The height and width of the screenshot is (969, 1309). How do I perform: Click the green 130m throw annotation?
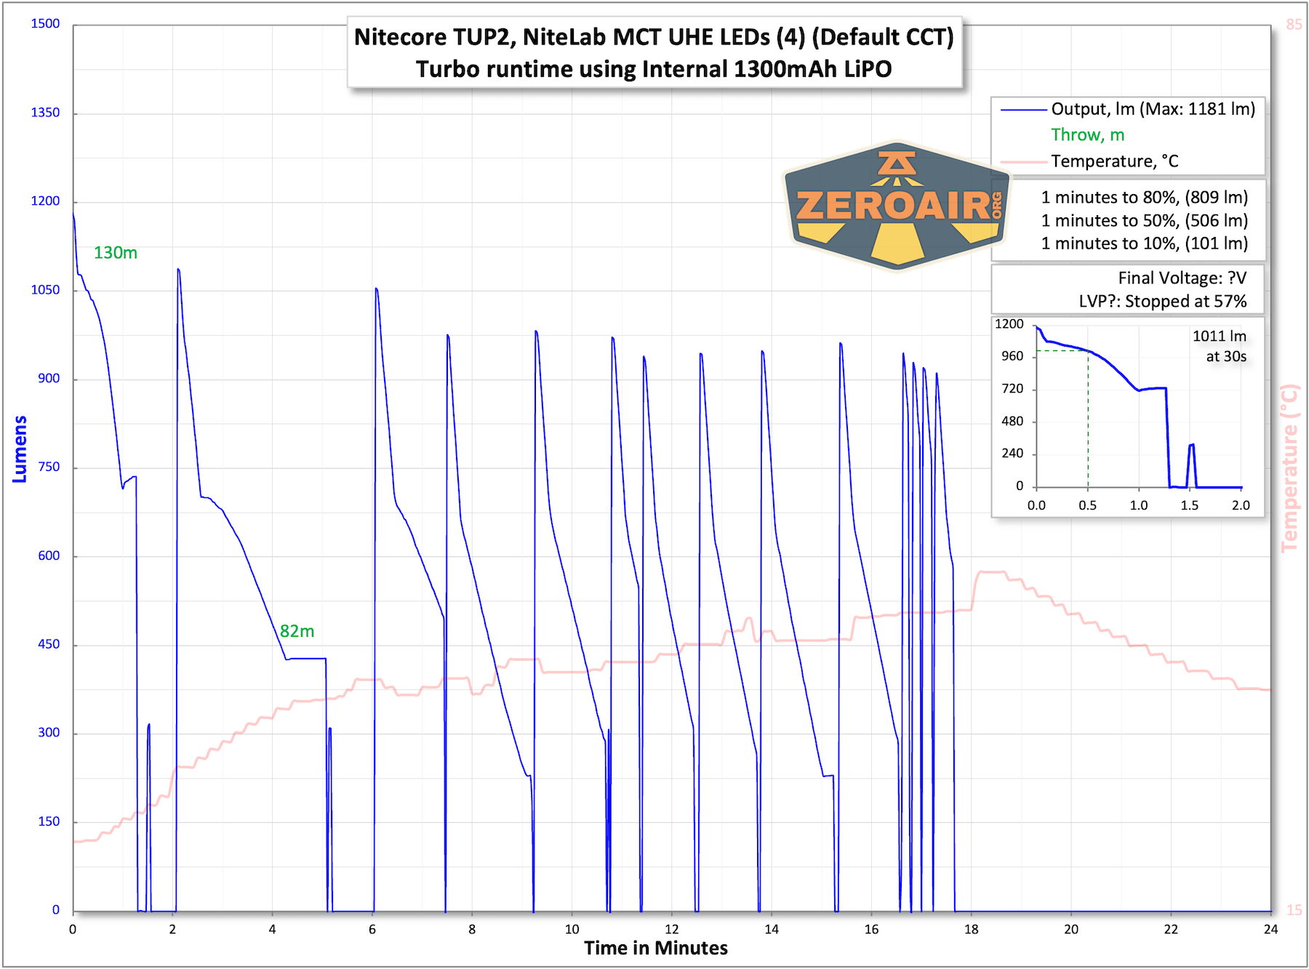pyautogui.click(x=116, y=253)
